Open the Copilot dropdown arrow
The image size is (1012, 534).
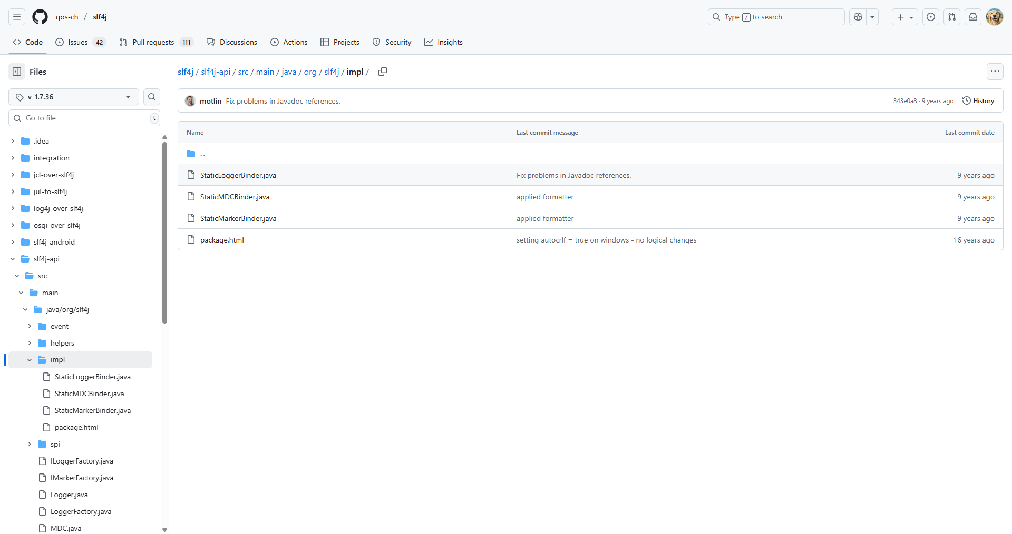click(872, 17)
